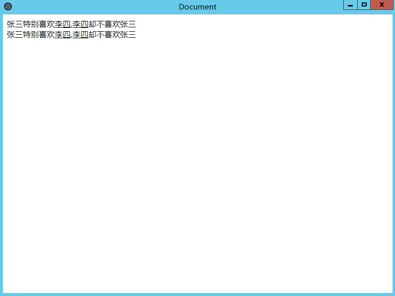This screenshot has height=296, width=395.
Task: Click the Document title text
Action: click(198, 7)
